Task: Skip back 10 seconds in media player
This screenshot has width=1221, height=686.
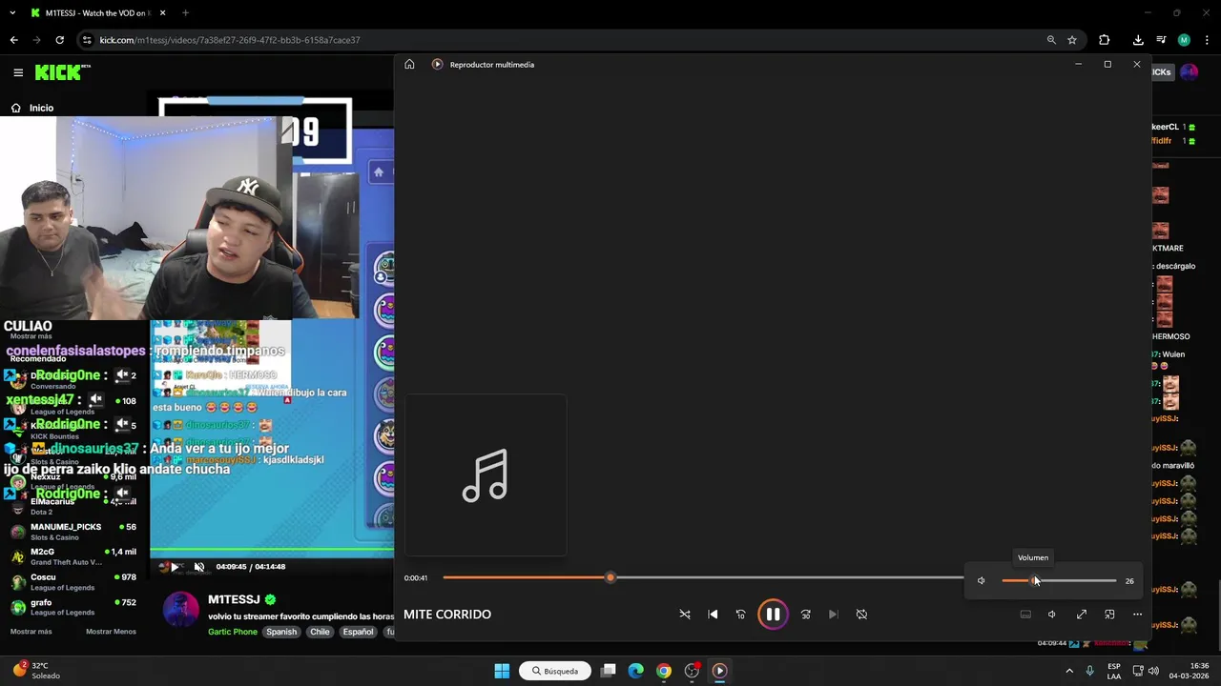Action: point(740,615)
